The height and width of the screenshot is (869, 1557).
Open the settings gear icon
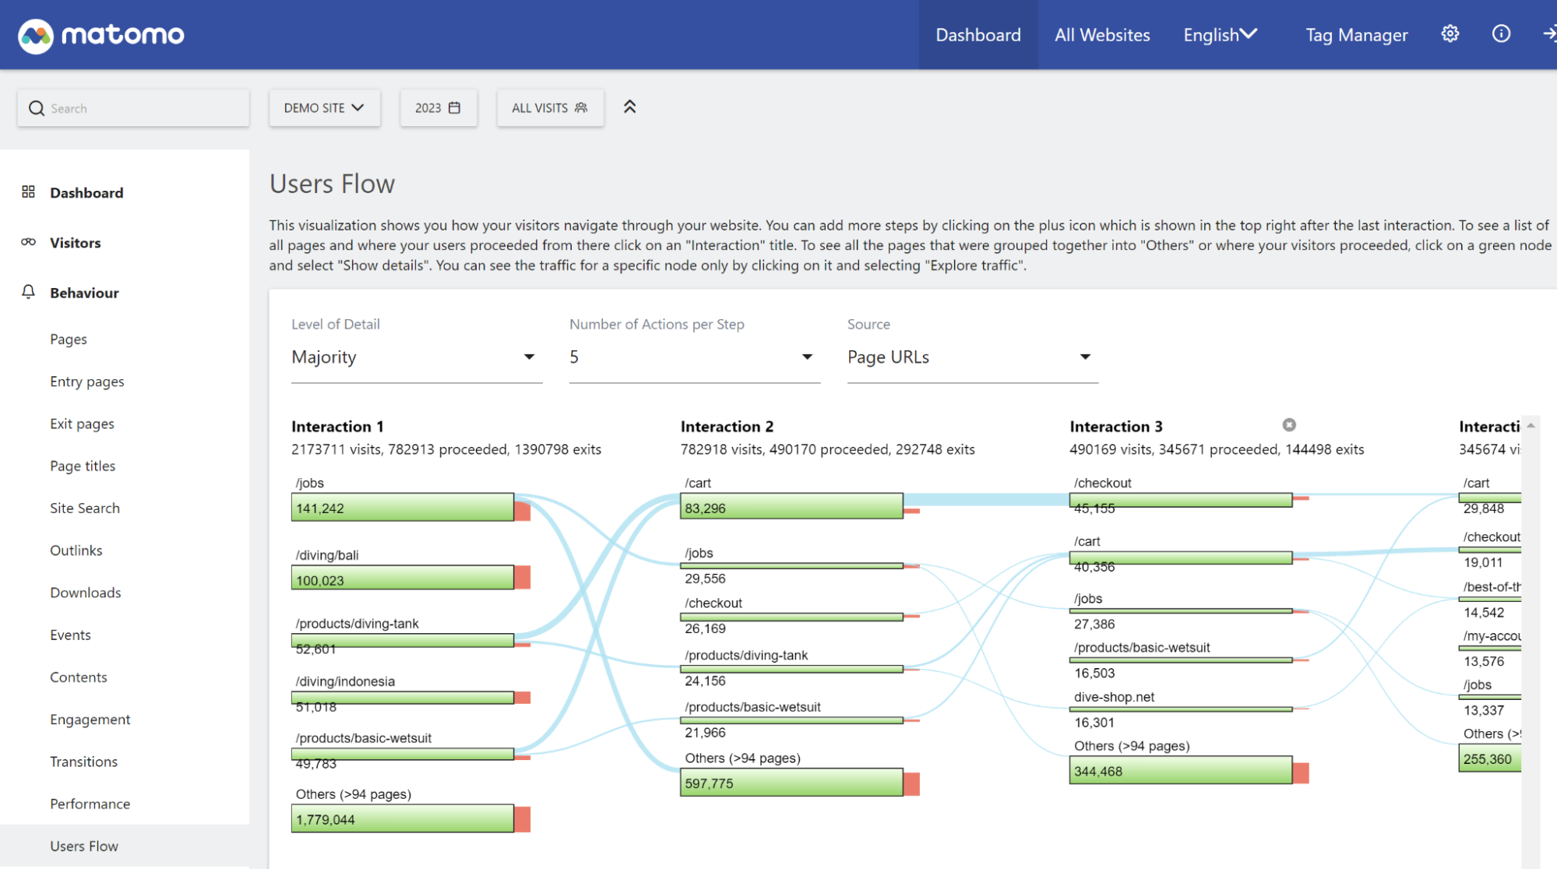[x=1450, y=33]
